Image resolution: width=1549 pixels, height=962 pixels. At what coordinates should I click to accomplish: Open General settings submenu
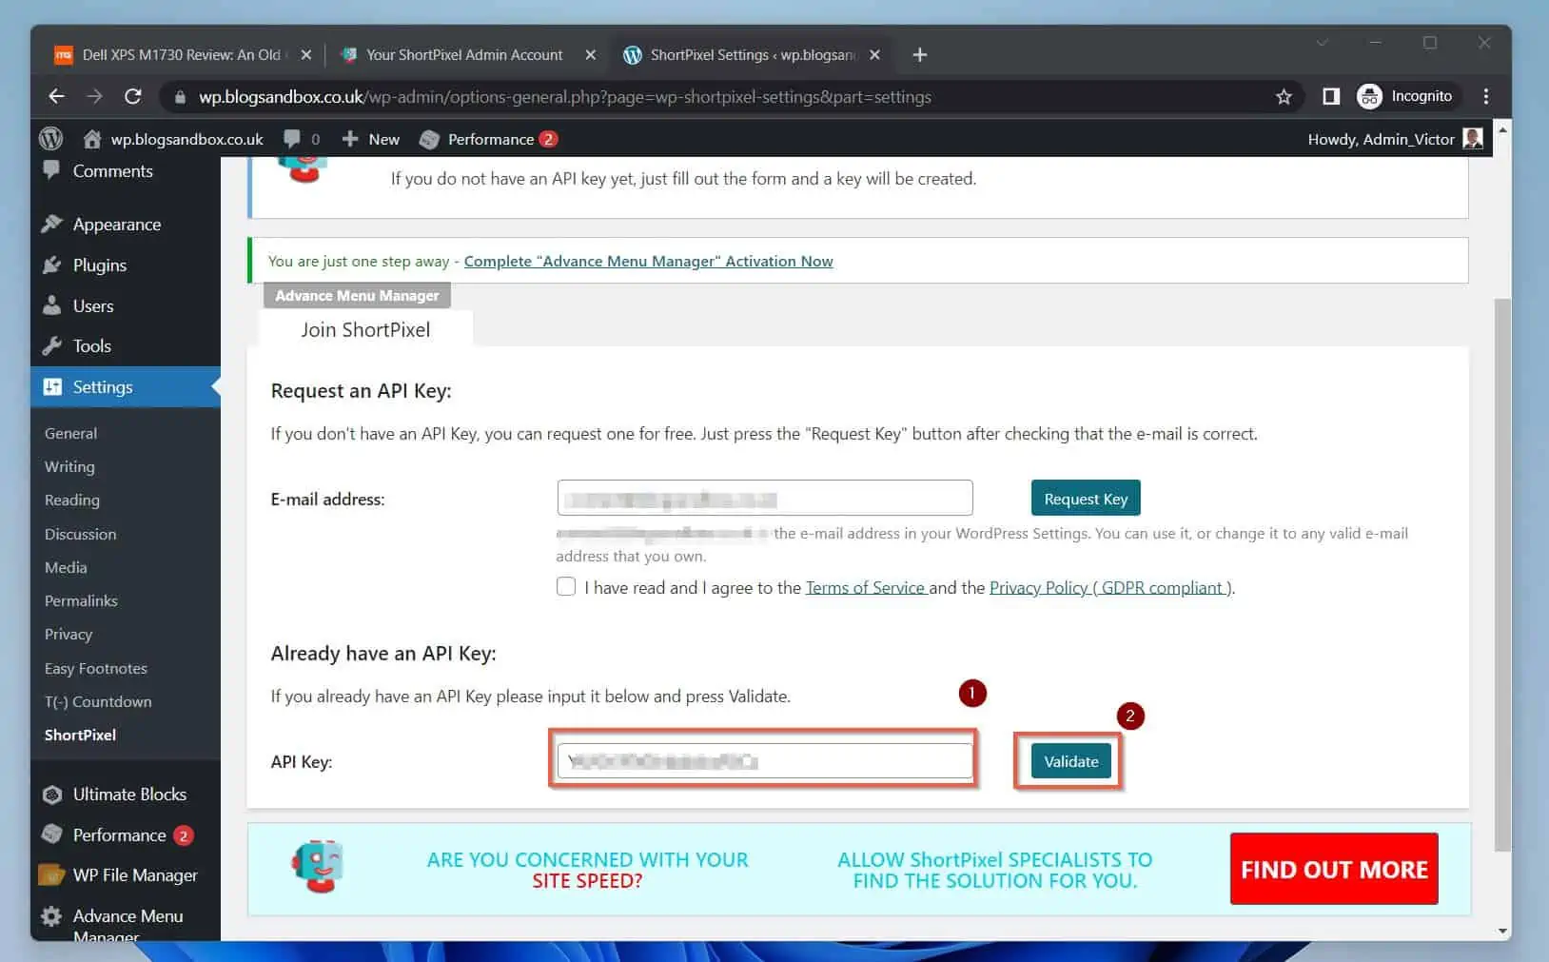pos(70,433)
